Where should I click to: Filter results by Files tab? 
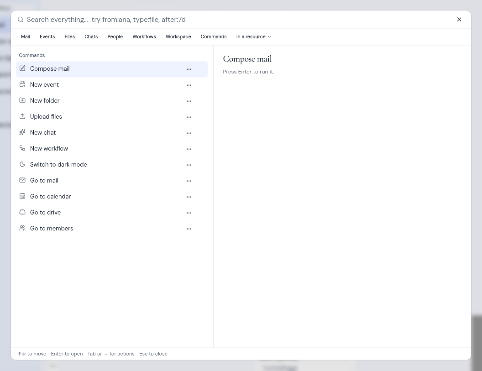[x=70, y=37]
